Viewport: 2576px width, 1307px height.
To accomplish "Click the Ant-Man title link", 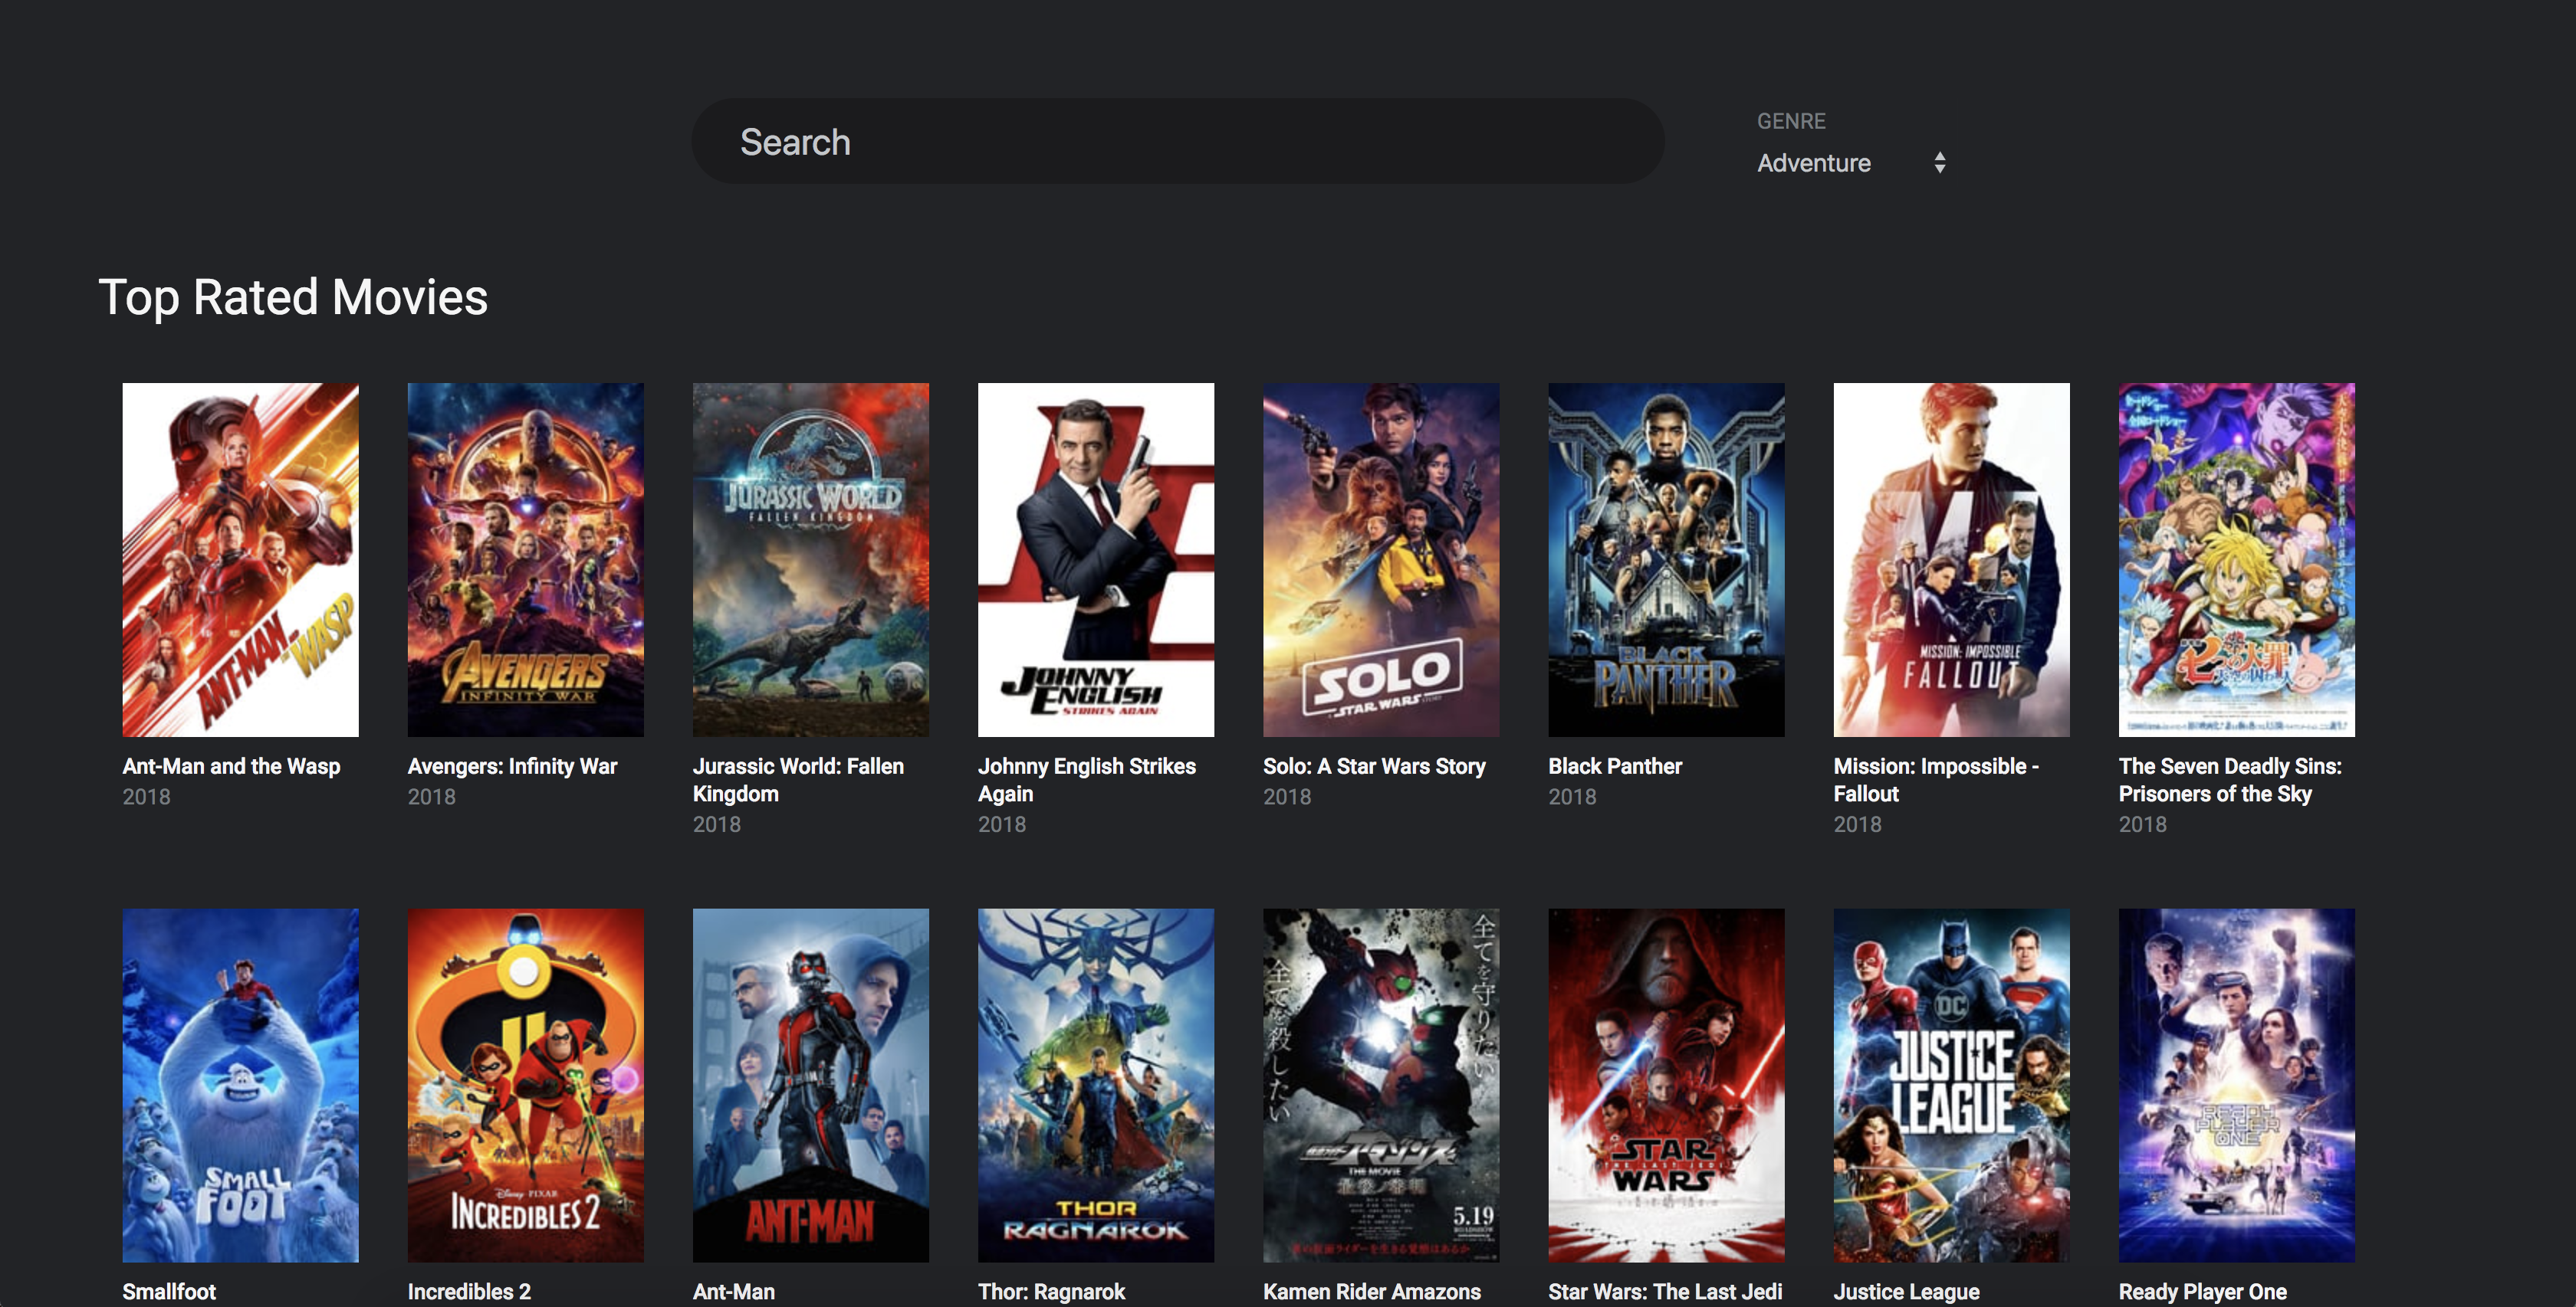I will (733, 1291).
